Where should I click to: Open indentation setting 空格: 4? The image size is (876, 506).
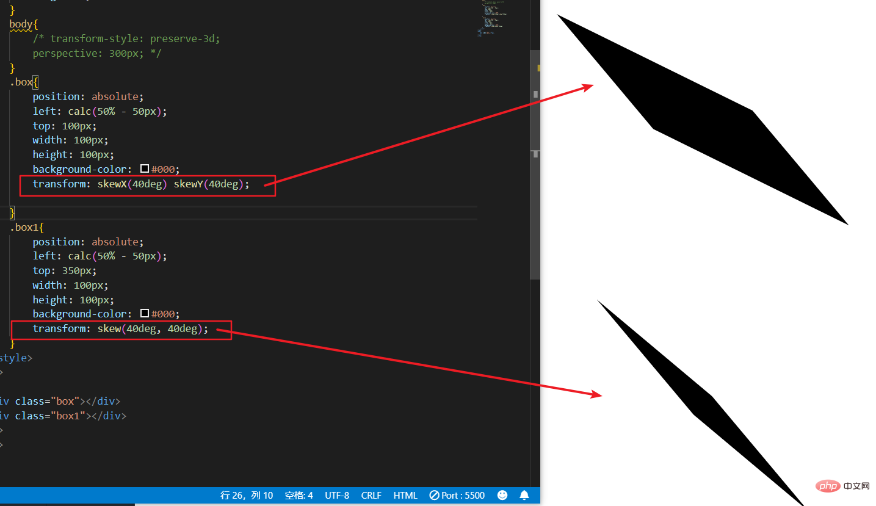[x=299, y=495]
